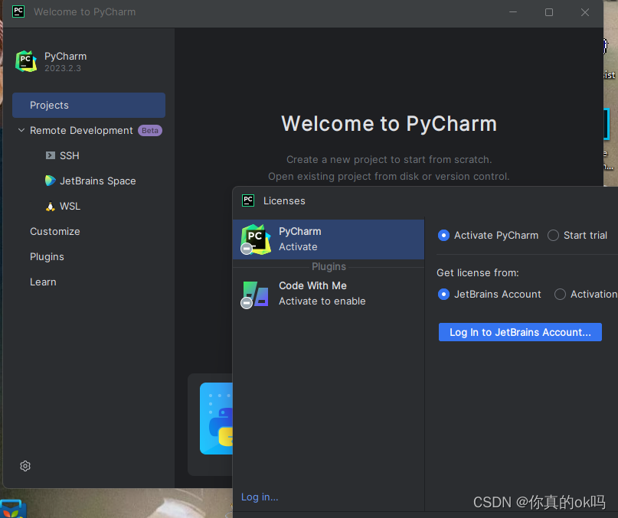Open the settings gear at bottom left
Image resolution: width=618 pixels, height=518 pixels.
(25, 466)
